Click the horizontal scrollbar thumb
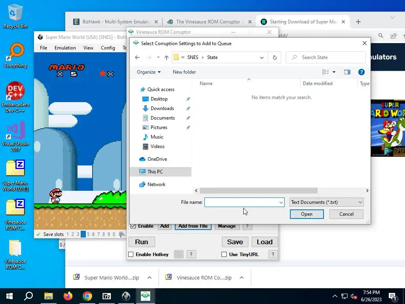Image resolution: width=405 pixels, height=304 pixels. [x=259, y=190]
